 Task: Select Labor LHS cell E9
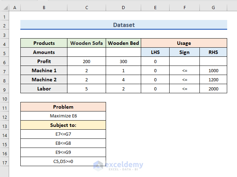tap(155, 89)
